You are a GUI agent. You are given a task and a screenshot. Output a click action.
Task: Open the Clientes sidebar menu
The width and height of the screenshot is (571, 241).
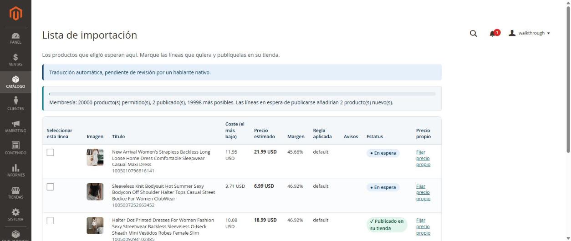click(x=15, y=104)
